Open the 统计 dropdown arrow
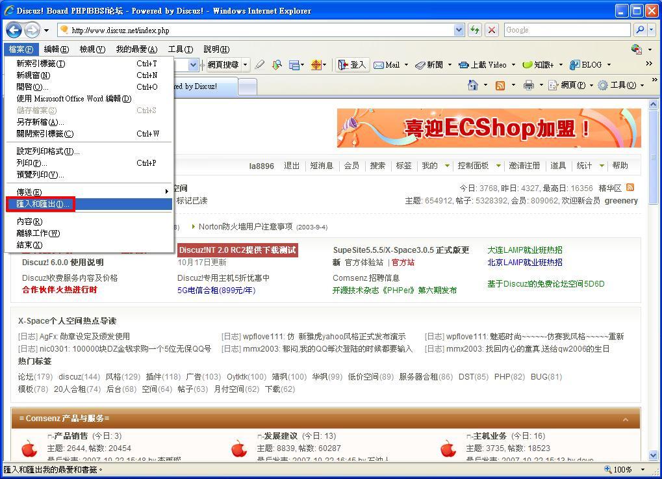662x479 pixels. coord(602,166)
